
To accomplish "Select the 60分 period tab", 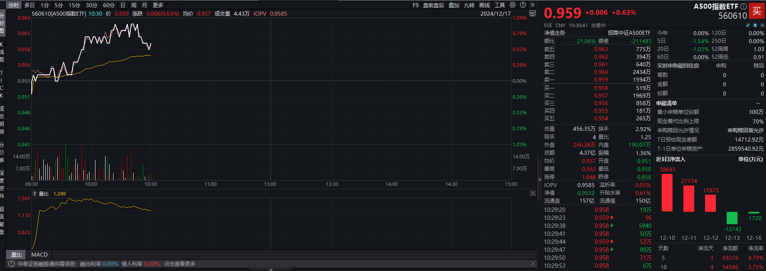I will click(109, 5).
